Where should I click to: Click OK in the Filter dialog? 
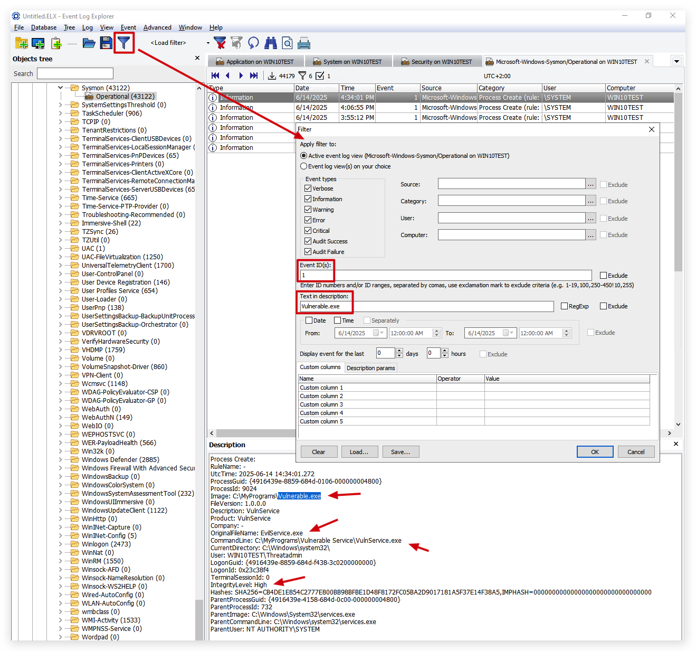[x=595, y=452]
